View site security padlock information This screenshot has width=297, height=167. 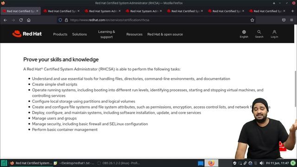click(x=66, y=20)
